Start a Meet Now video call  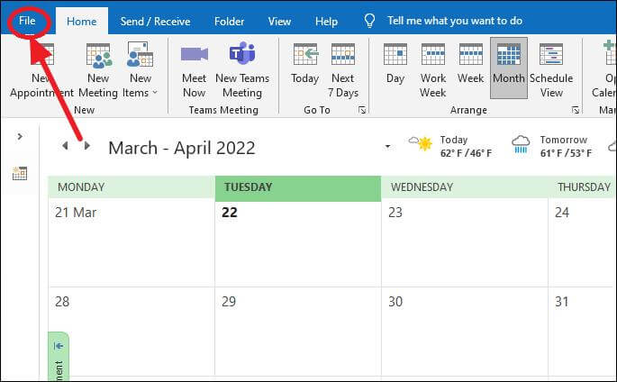coord(194,70)
